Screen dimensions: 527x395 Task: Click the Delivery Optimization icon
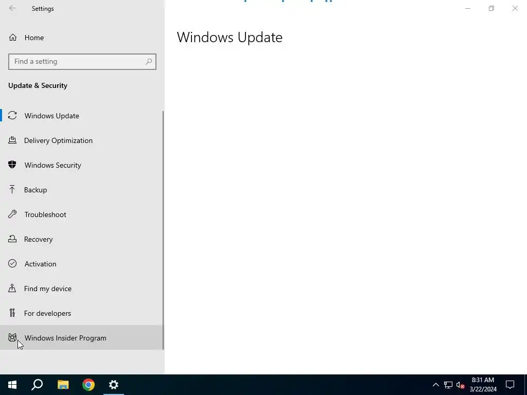point(12,140)
